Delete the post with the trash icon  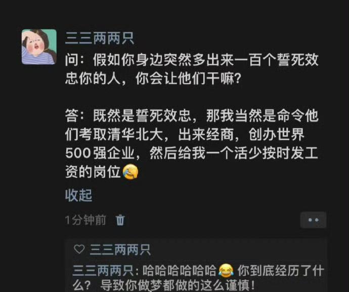point(120,220)
